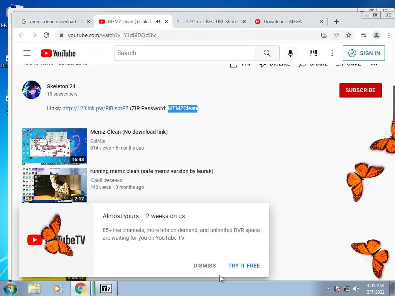Open a new browser tab
395x296 pixels.
pyautogui.click(x=336, y=22)
